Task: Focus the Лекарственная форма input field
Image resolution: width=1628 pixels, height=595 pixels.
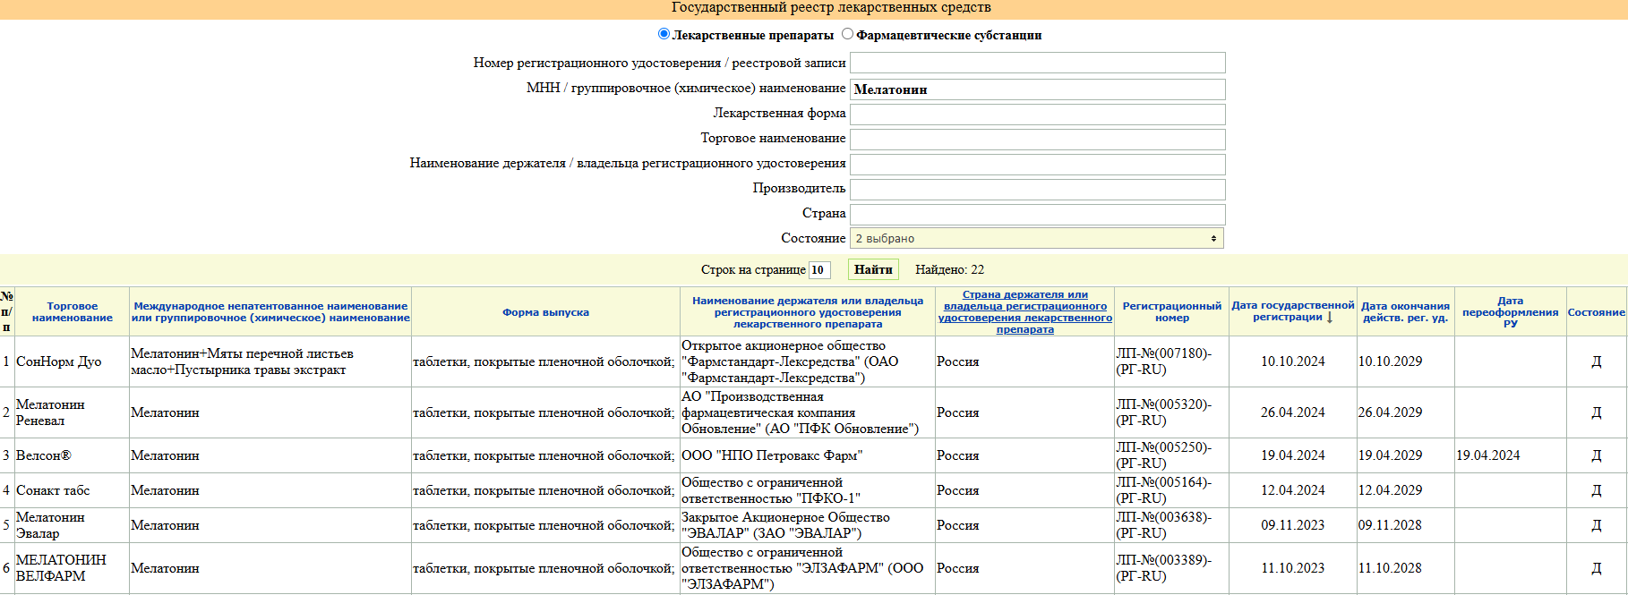Action: [x=1037, y=114]
